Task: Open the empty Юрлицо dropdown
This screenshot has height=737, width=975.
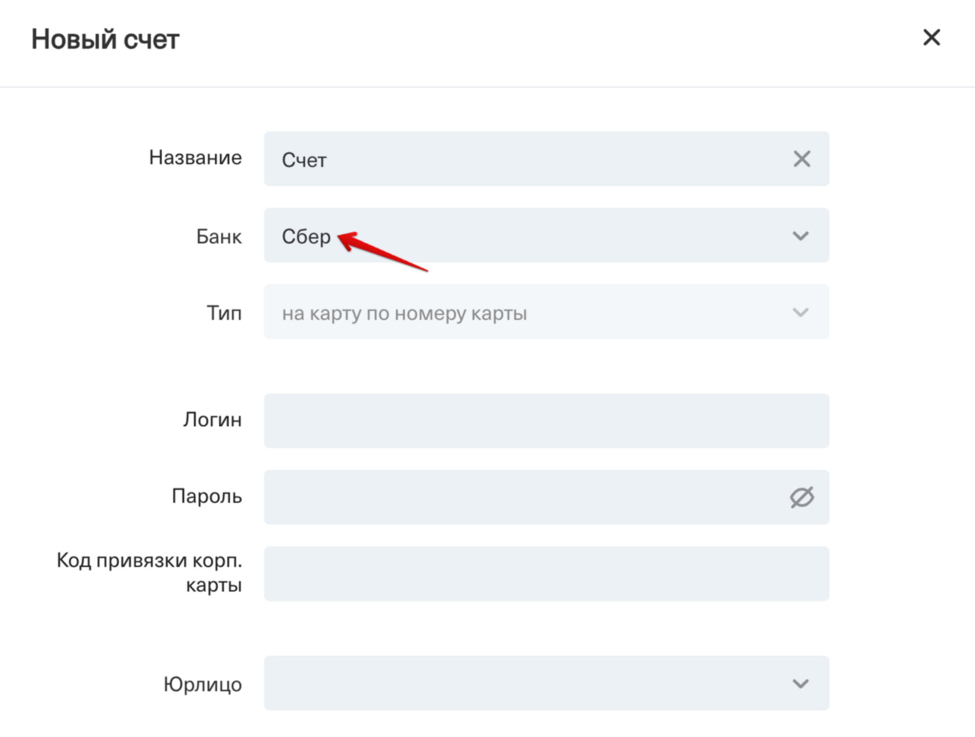Action: [x=522, y=684]
